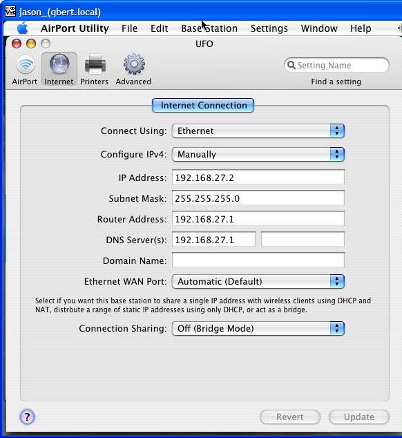Click the Subnet Mask field
402x438 pixels.
258,198
